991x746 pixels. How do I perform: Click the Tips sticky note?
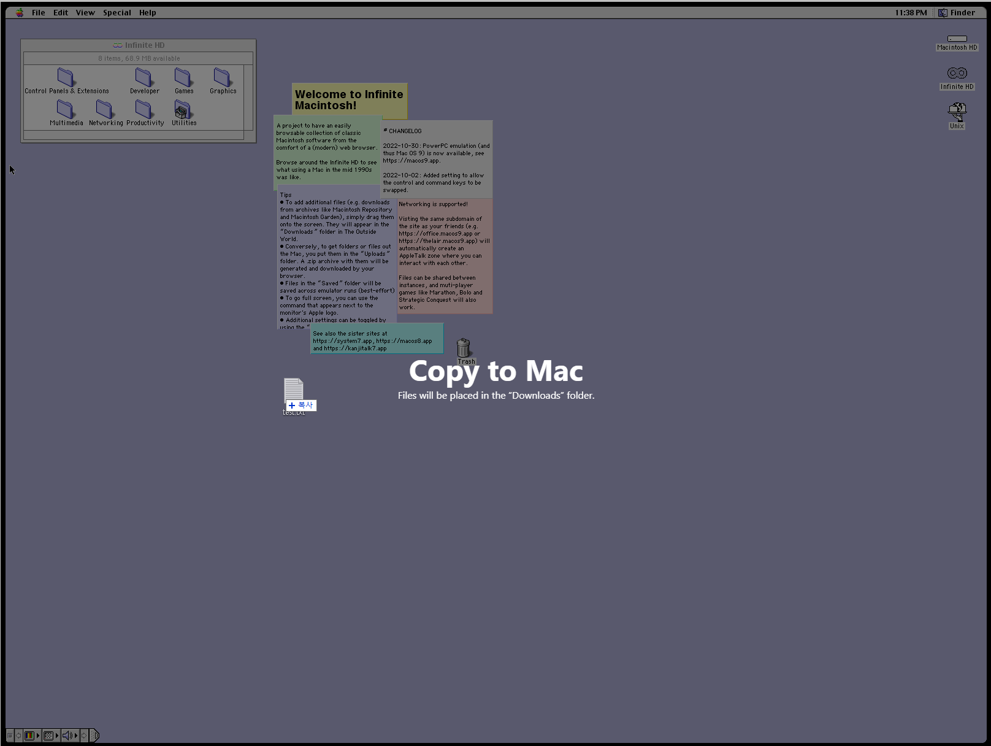click(x=336, y=258)
